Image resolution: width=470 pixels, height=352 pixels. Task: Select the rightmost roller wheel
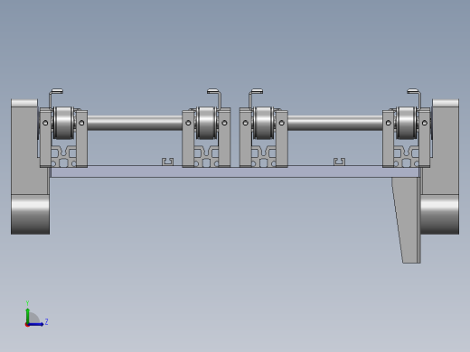(x=407, y=123)
